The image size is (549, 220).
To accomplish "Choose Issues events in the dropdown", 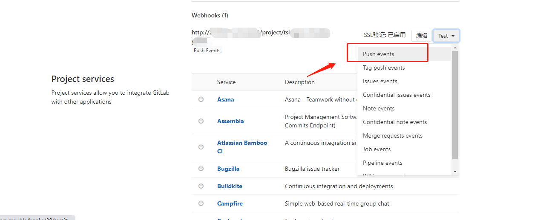I will (404, 81).
